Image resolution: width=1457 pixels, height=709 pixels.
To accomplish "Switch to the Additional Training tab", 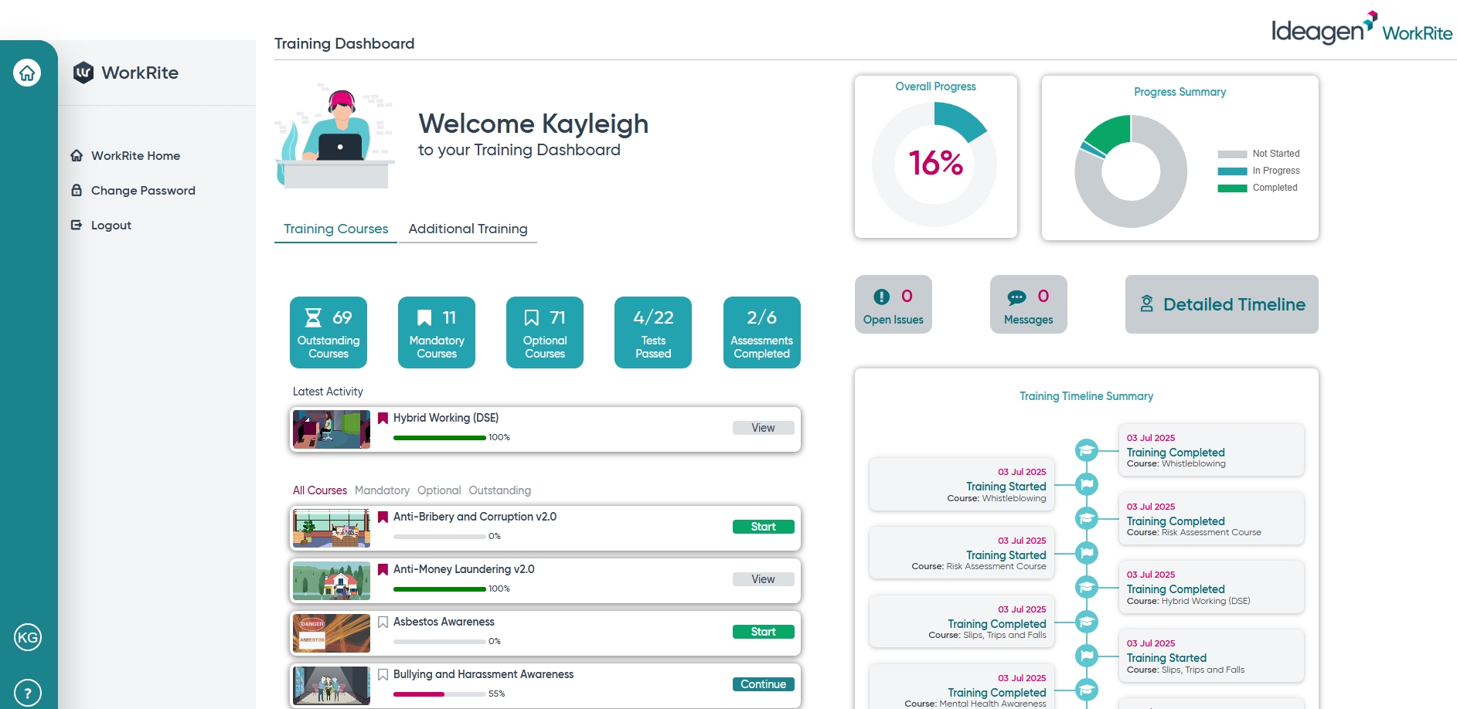I will click(468, 229).
